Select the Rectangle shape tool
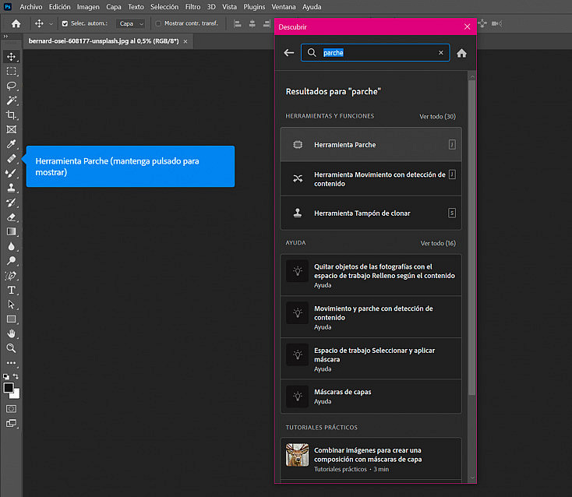Screen dimensions: 572x497 tap(12, 319)
